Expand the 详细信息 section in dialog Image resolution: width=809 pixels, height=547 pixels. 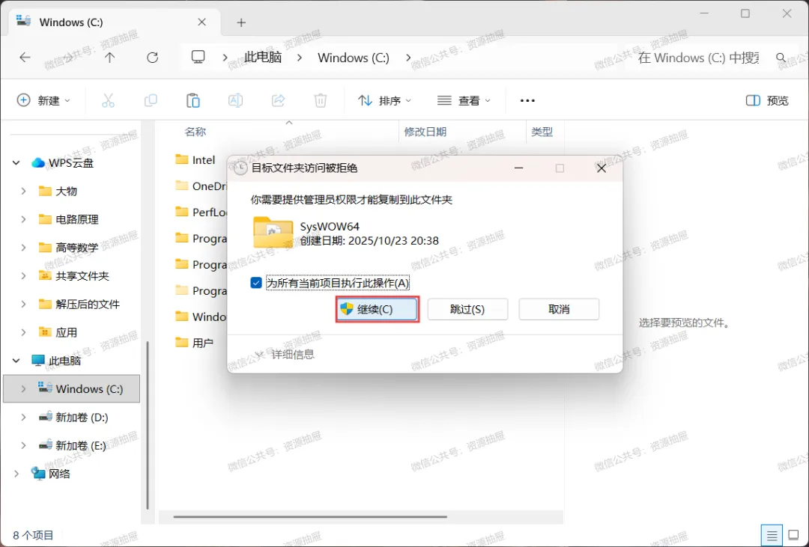(x=285, y=354)
